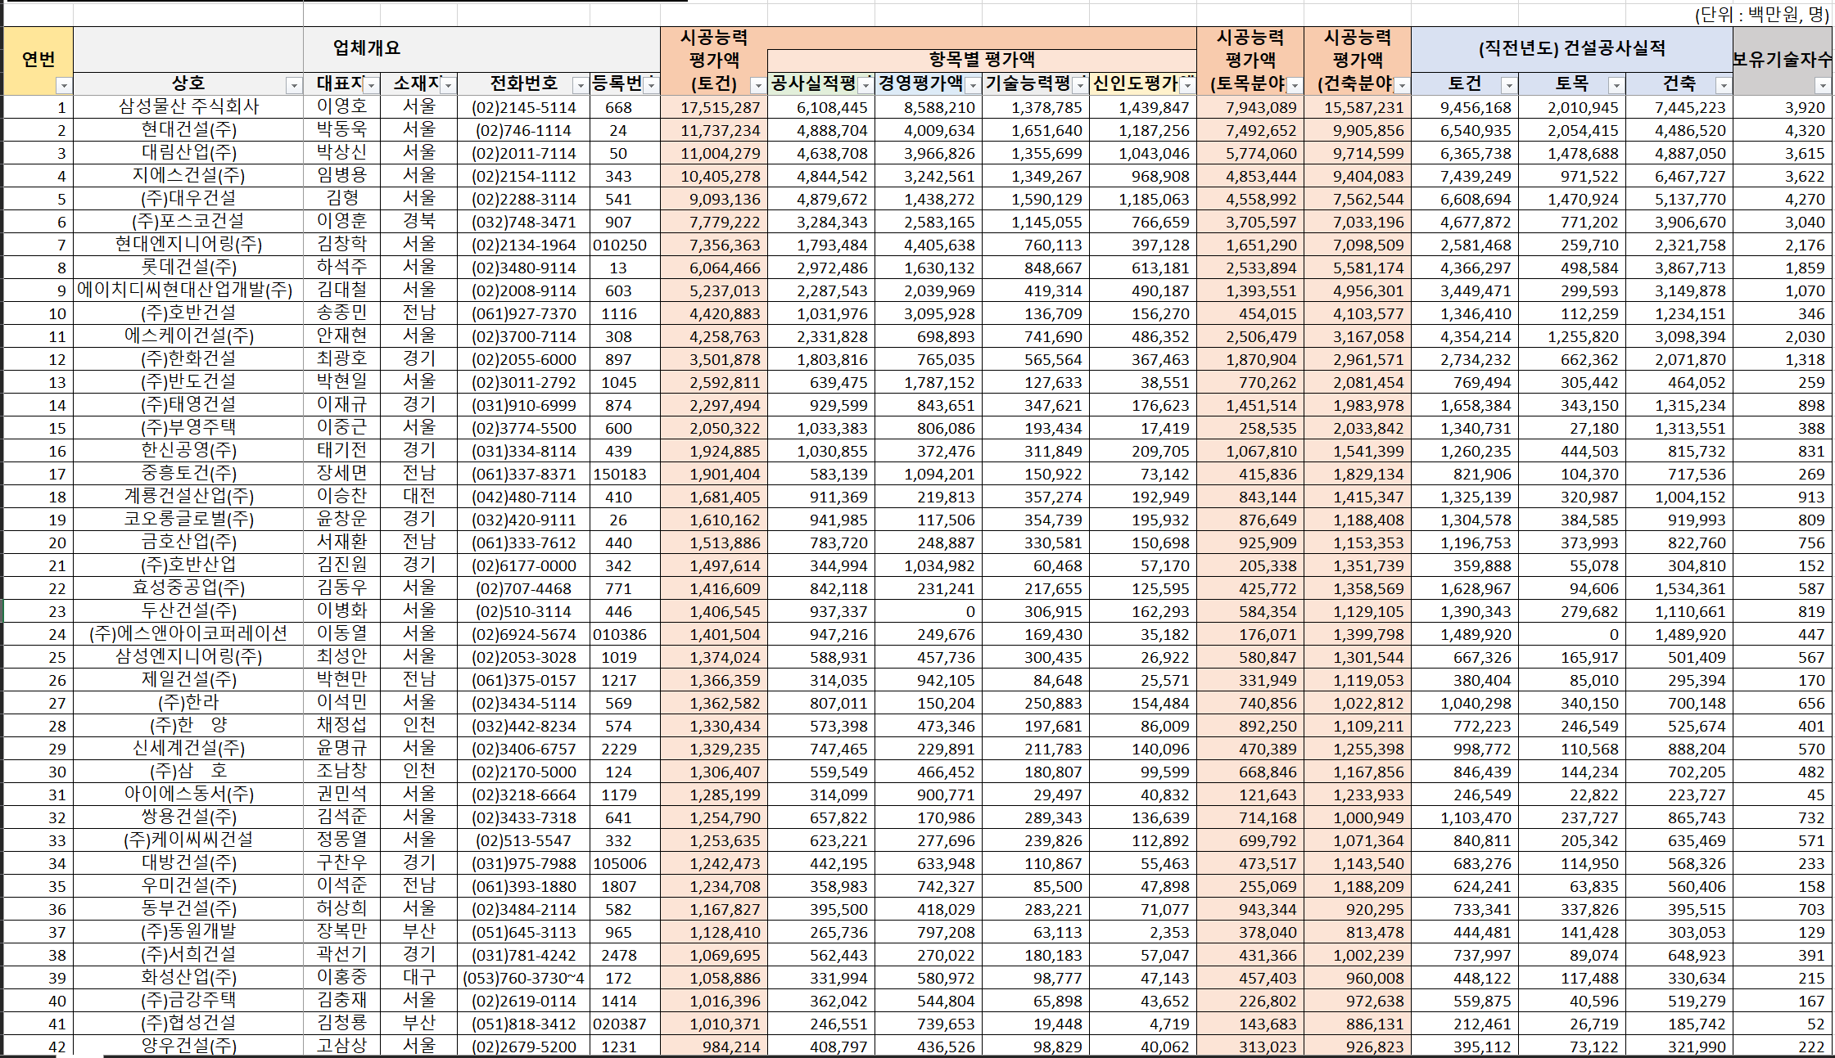The width and height of the screenshot is (1835, 1058).
Task: Select the 쌍용건설(주) cell
Action: point(188,817)
